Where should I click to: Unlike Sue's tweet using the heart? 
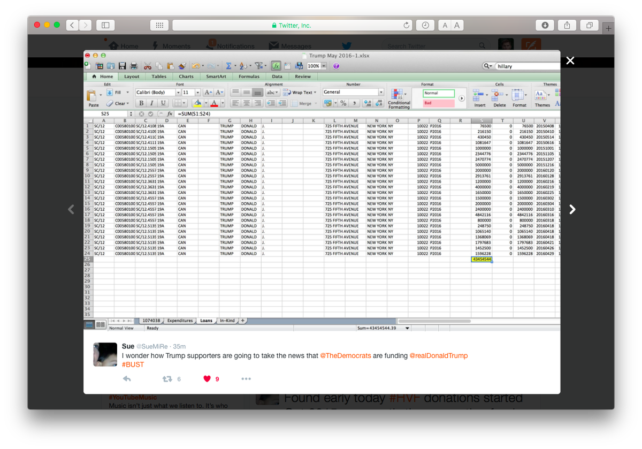[207, 379]
